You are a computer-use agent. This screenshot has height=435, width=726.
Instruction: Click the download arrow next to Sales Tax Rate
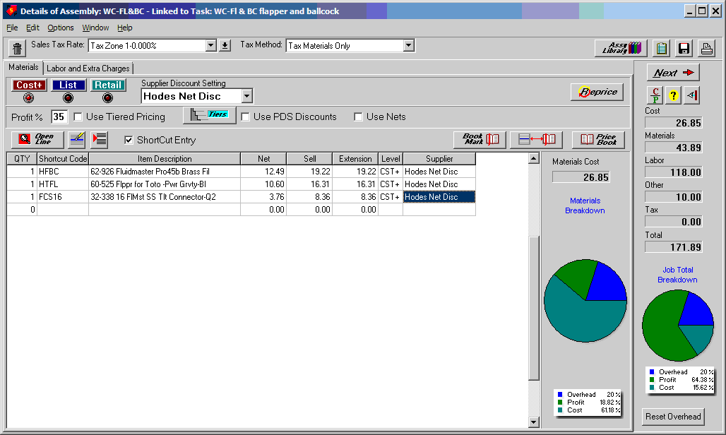click(x=225, y=45)
